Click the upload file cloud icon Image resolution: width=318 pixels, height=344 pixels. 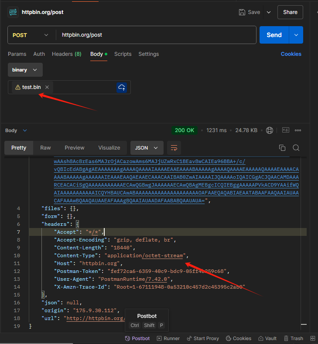pyautogui.click(x=122, y=87)
